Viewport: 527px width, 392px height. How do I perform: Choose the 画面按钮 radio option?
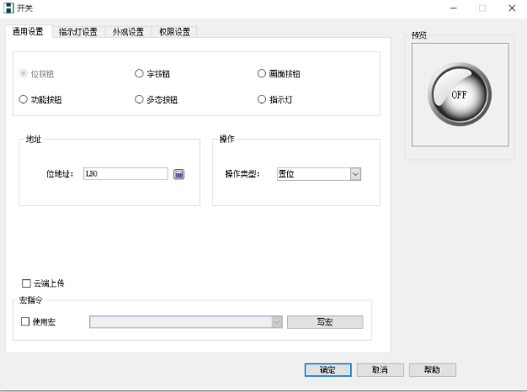point(262,74)
